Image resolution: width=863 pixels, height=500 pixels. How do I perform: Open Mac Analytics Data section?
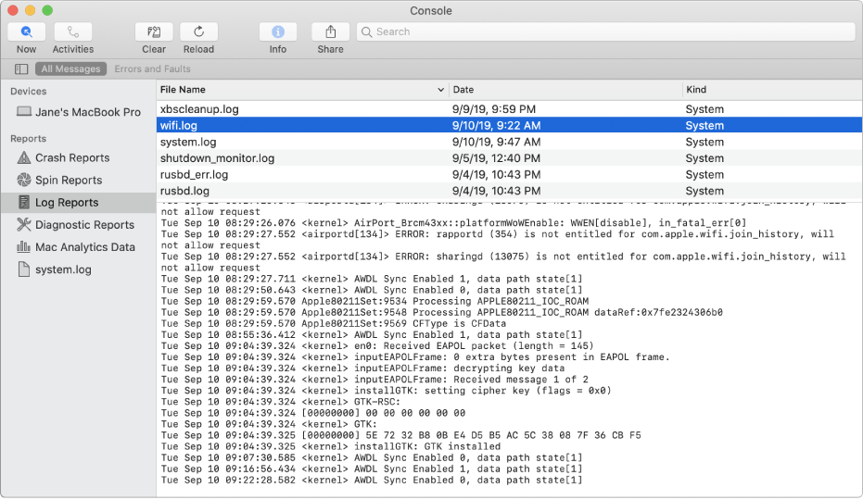(84, 247)
